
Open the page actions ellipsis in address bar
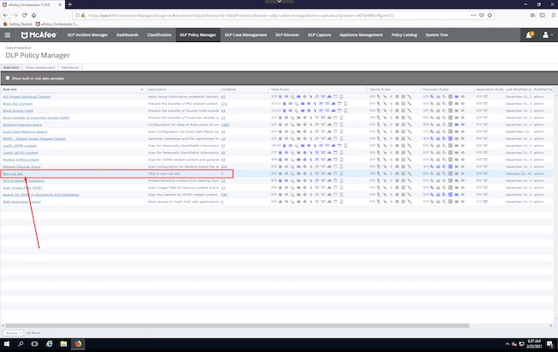[x=473, y=15]
